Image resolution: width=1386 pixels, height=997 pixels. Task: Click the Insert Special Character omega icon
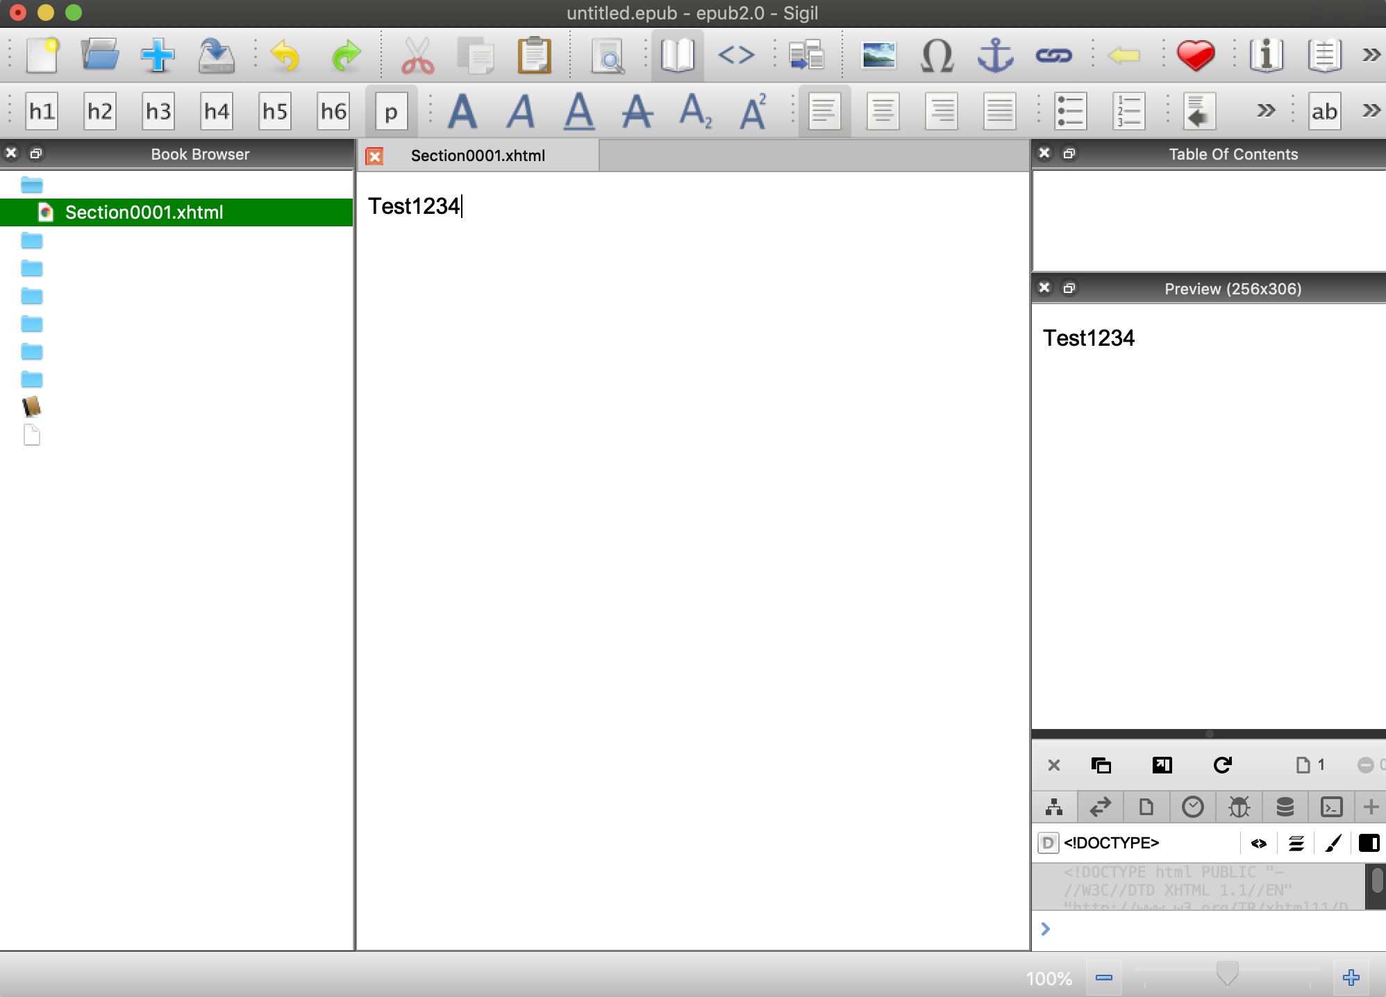point(937,55)
